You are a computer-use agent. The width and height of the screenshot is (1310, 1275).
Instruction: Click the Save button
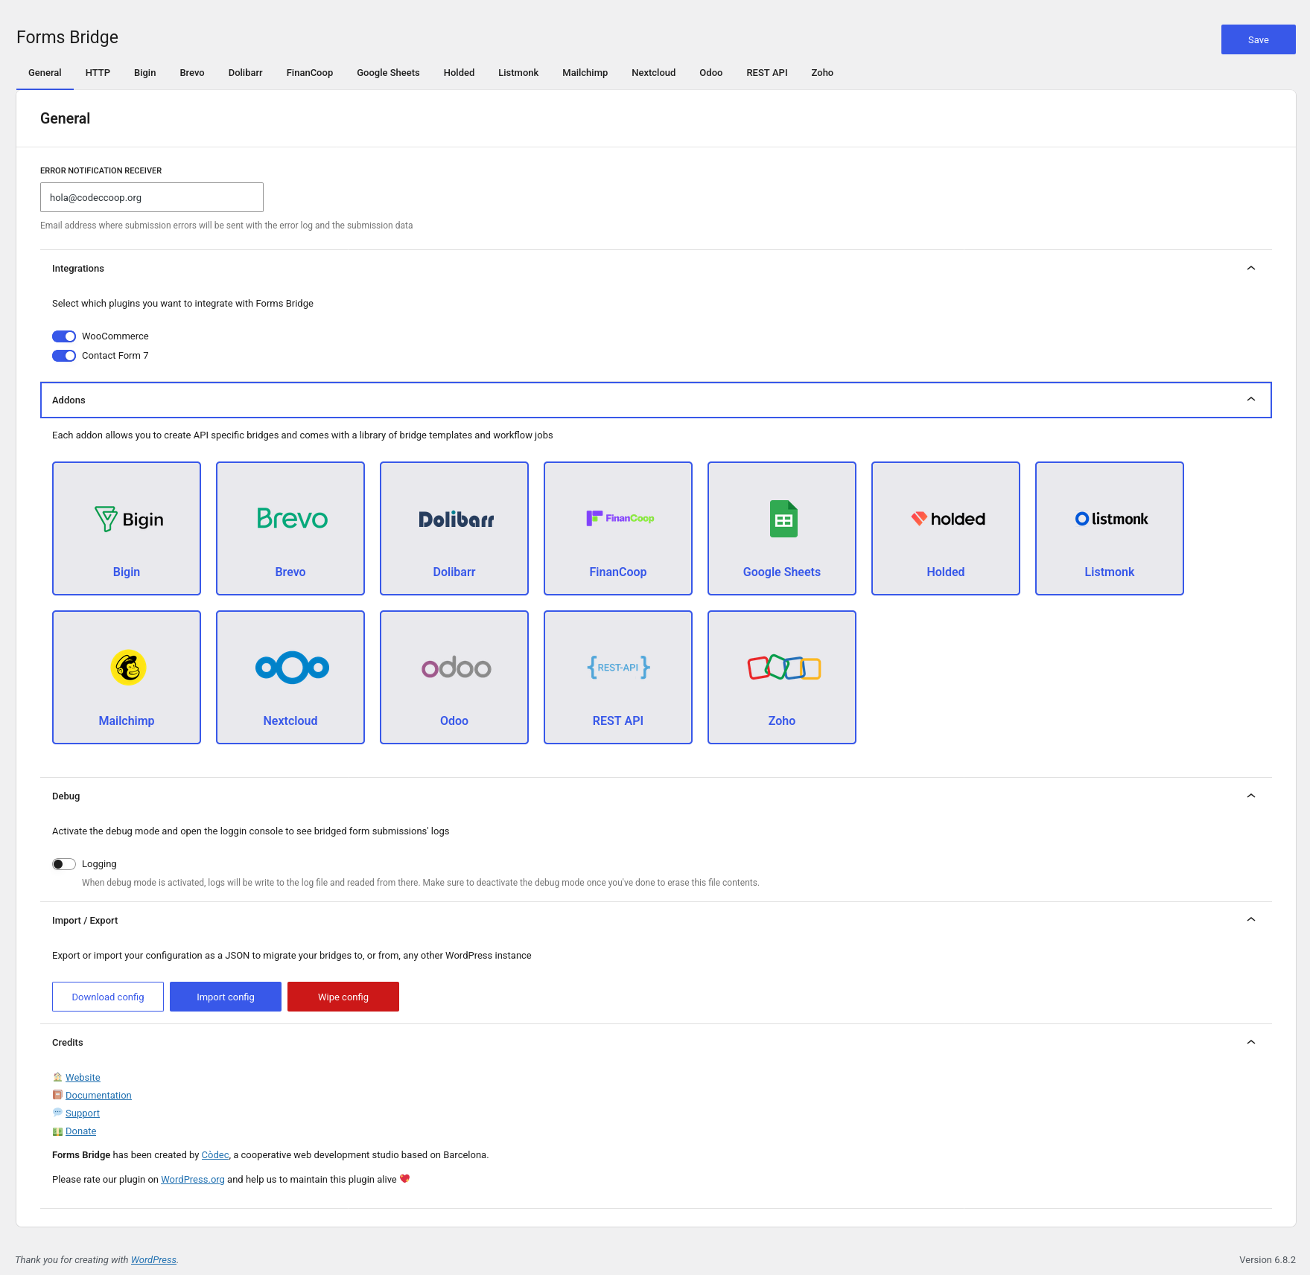click(1259, 39)
